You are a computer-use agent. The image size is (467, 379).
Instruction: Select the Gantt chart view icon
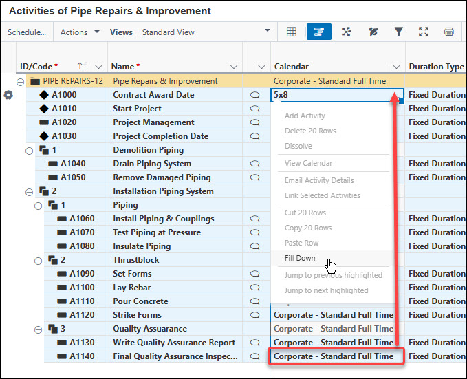[318, 32]
